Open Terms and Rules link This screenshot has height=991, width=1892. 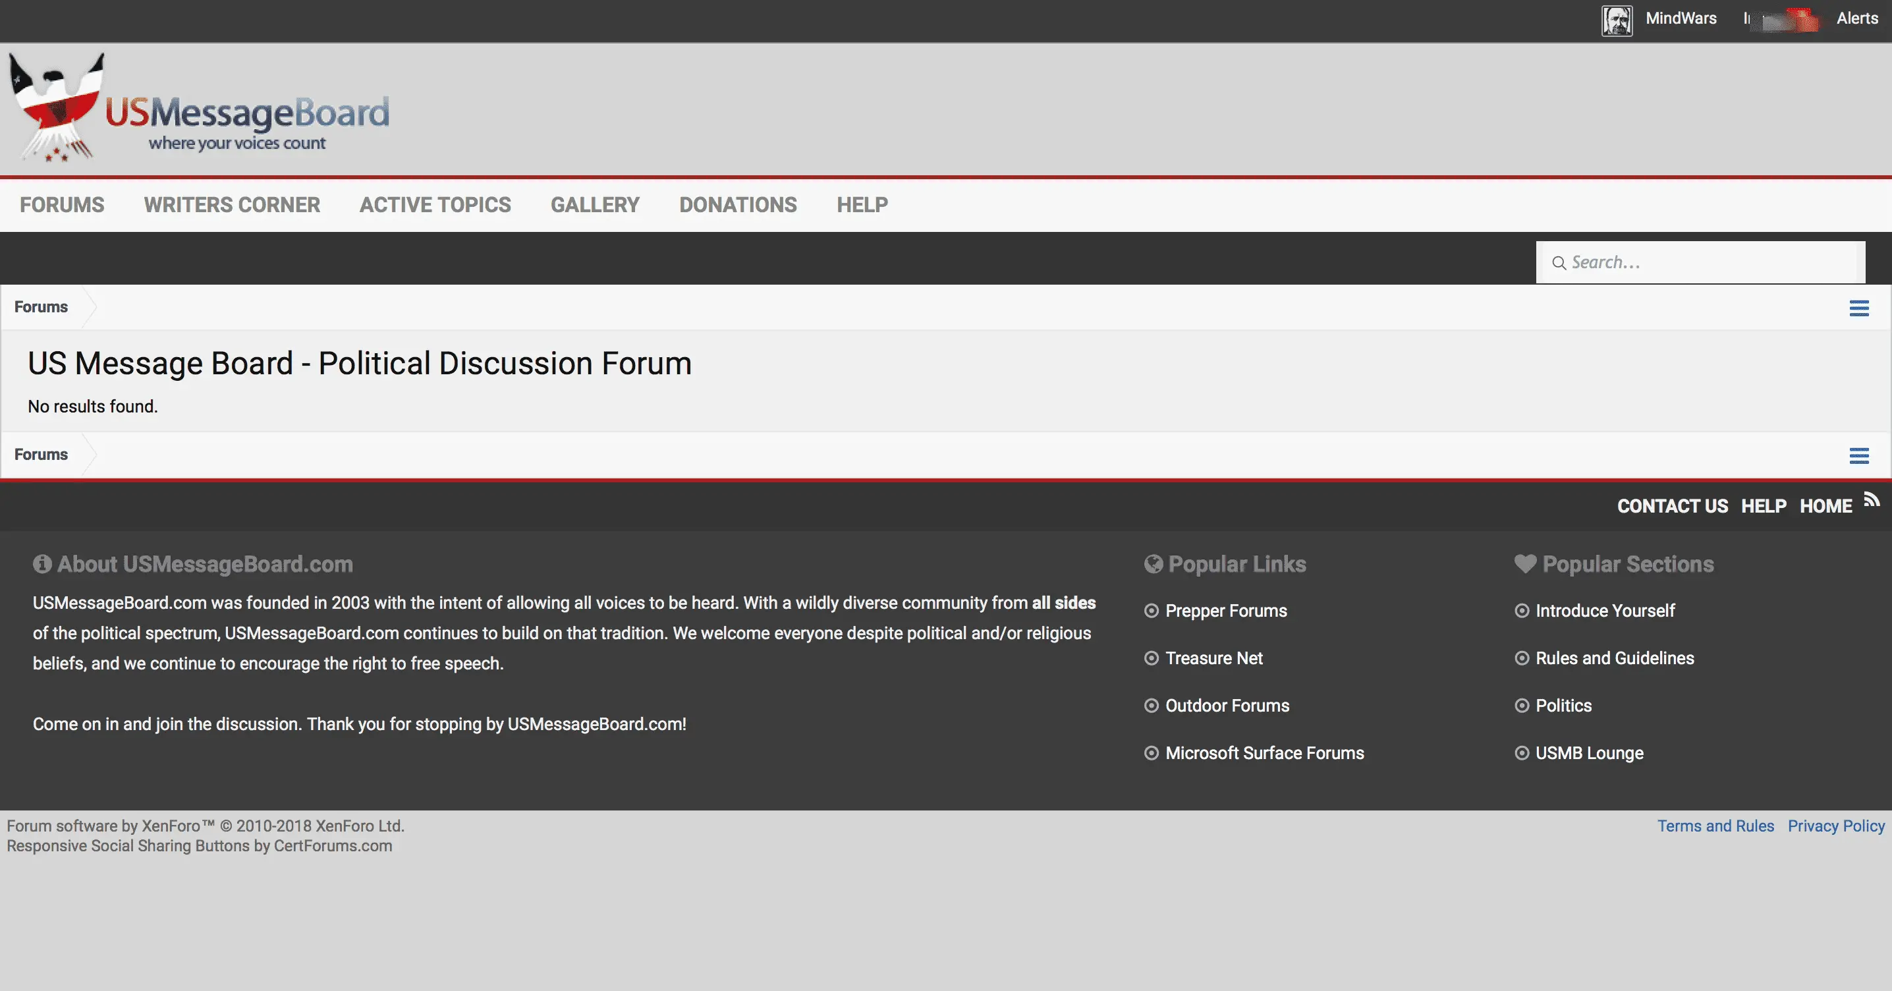click(x=1715, y=826)
